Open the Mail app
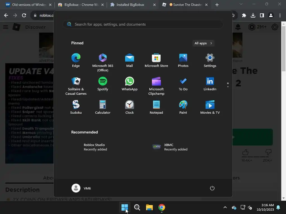The image size is (286, 214). 130,60
